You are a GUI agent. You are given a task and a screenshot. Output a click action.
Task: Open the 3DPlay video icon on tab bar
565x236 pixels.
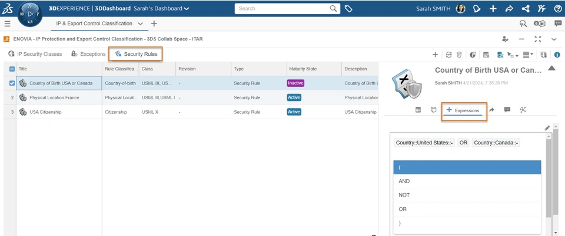click(540, 23)
